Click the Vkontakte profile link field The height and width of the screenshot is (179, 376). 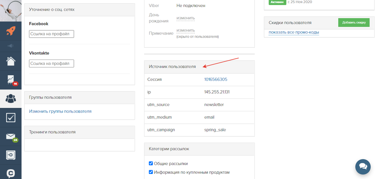[51, 63]
